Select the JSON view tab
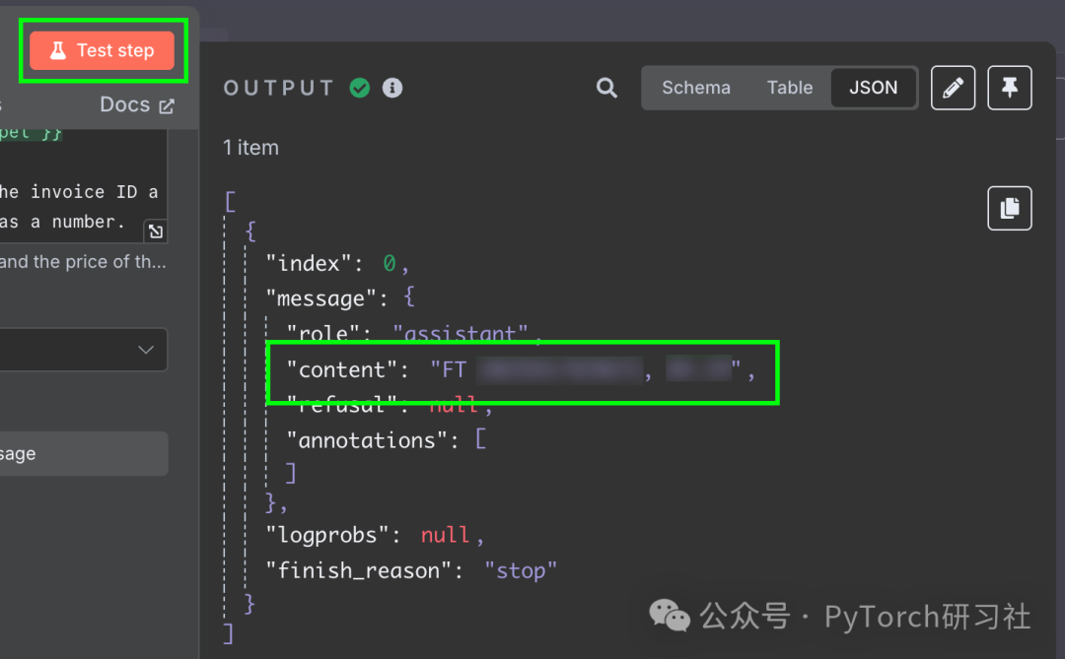 click(x=874, y=88)
